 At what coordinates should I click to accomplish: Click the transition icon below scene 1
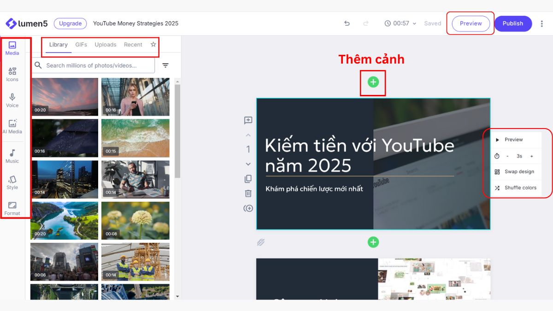point(261,242)
